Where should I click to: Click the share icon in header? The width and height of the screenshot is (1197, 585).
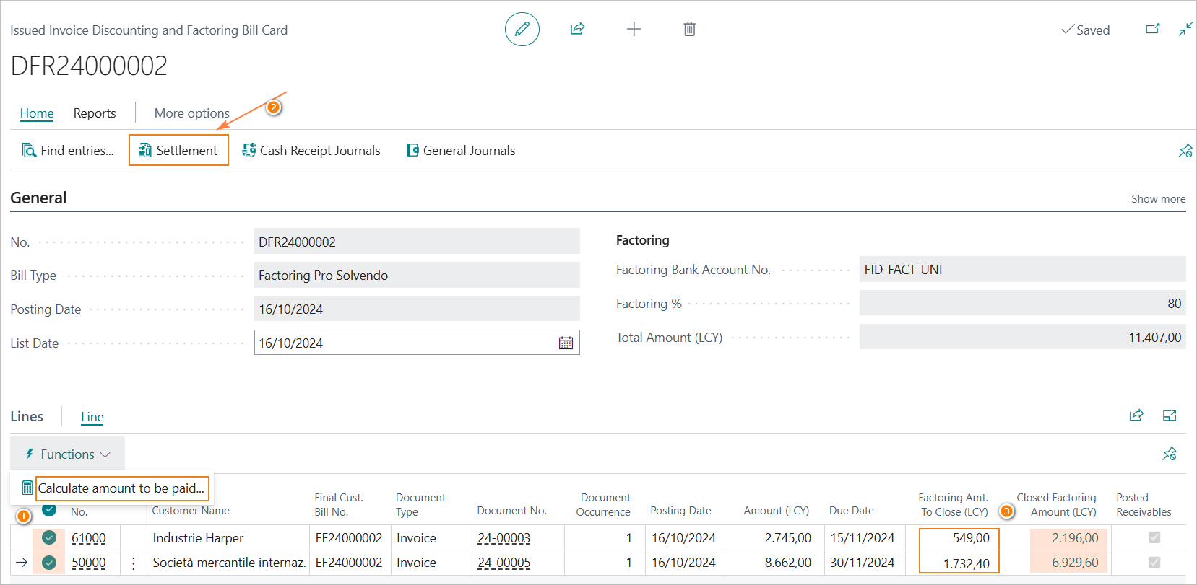pos(577,30)
